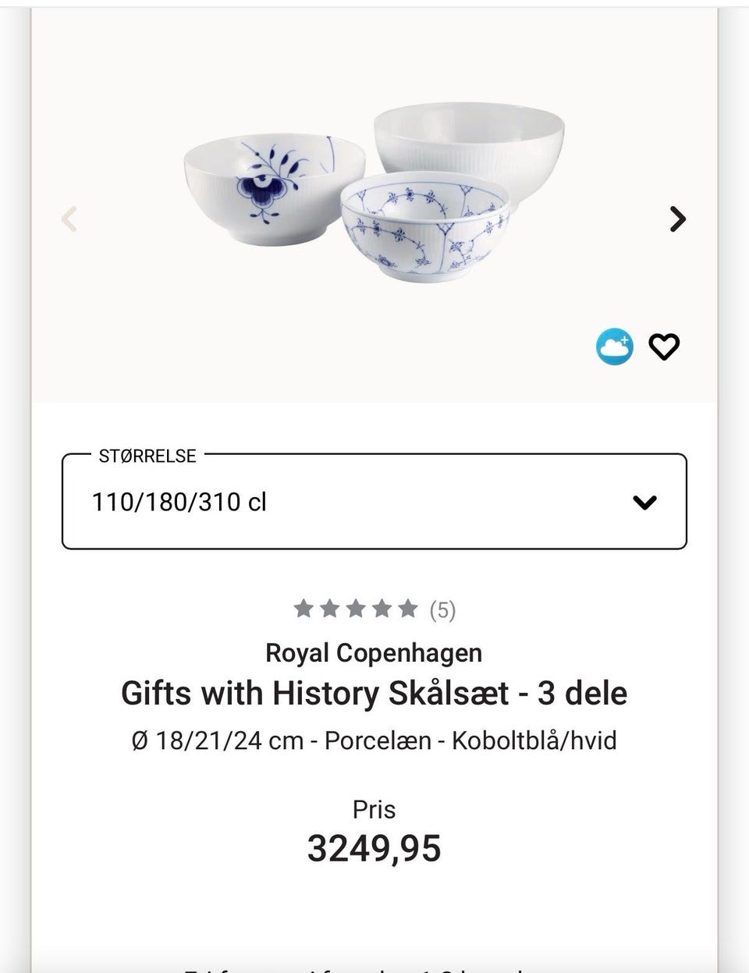The height and width of the screenshot is (973, 749).
Task: Click the Gifts with History Skålsæt title
Action: tap(374, 693)
